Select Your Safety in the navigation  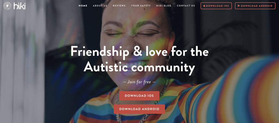[141, 6]
